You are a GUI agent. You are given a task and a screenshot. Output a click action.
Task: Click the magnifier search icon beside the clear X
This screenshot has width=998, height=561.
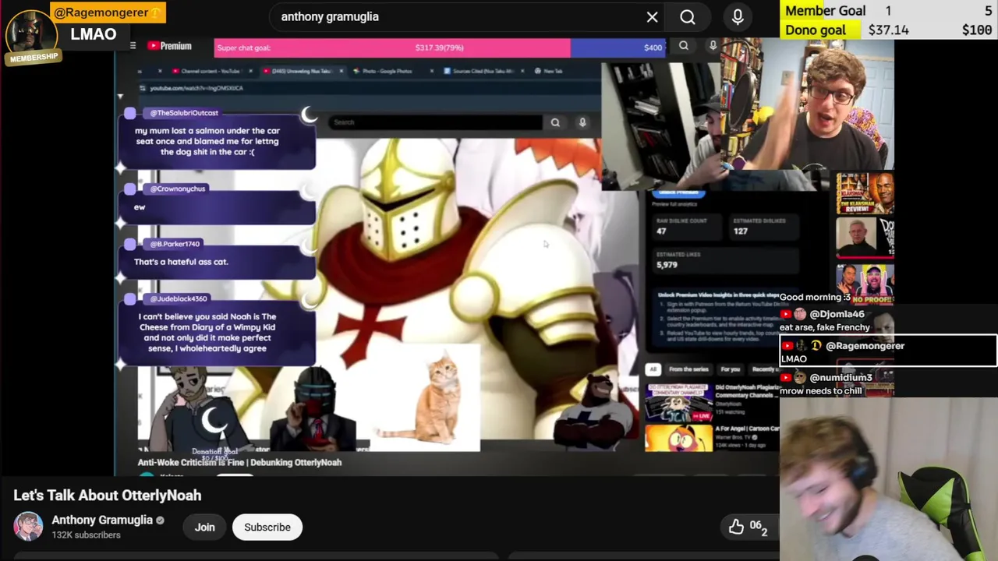pos(687,16)
